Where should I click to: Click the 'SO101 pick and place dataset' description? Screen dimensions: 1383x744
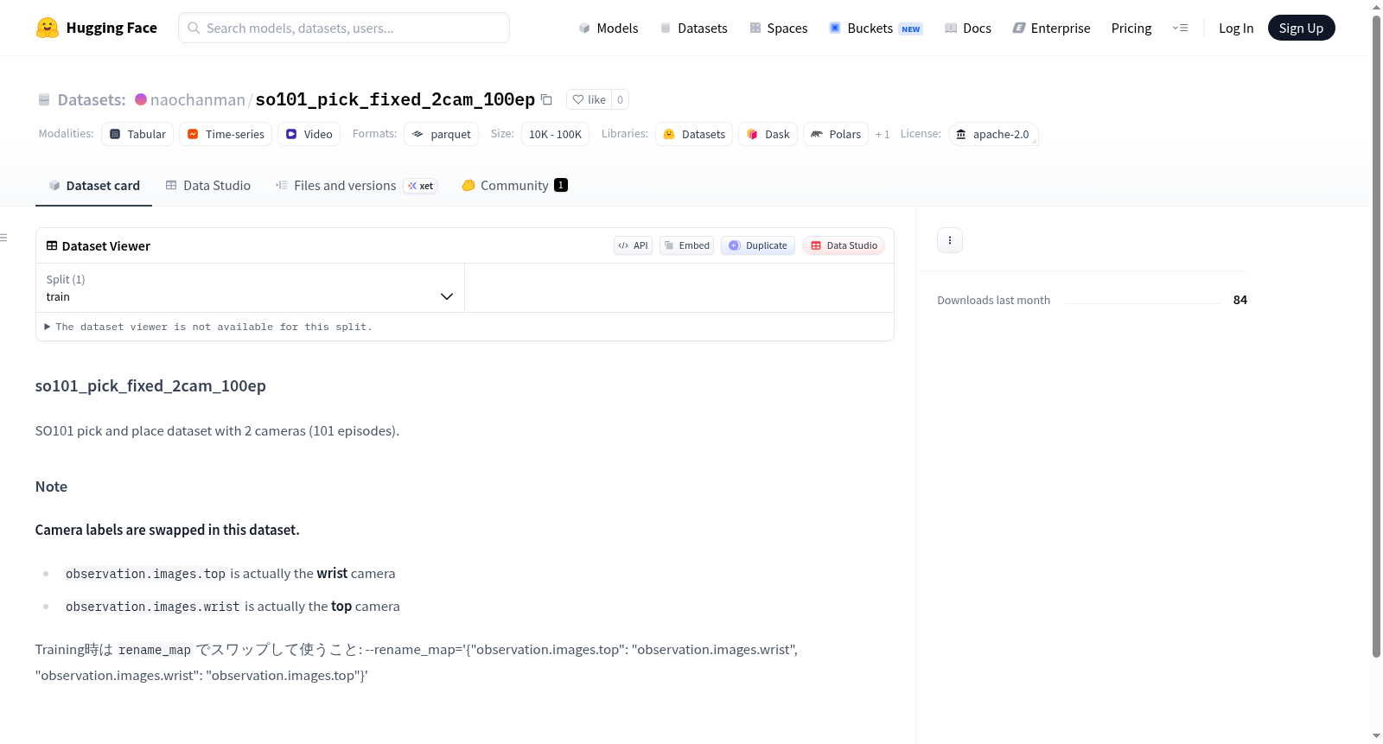(217, 430)
